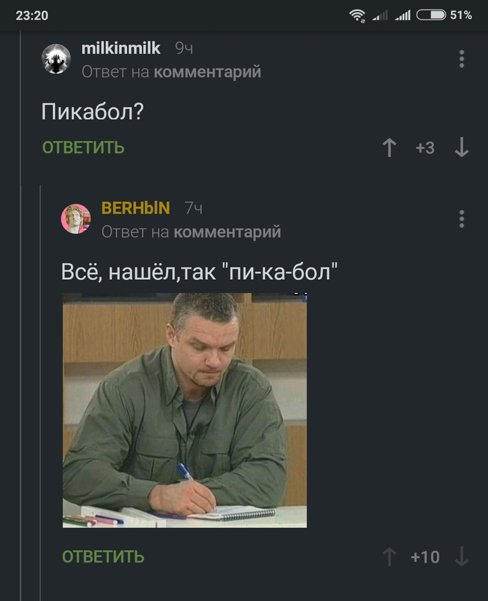The image size is (488, 601).
Task: Open three-dot menu on milkinmilk's comment
Action: tap(462, 59)
